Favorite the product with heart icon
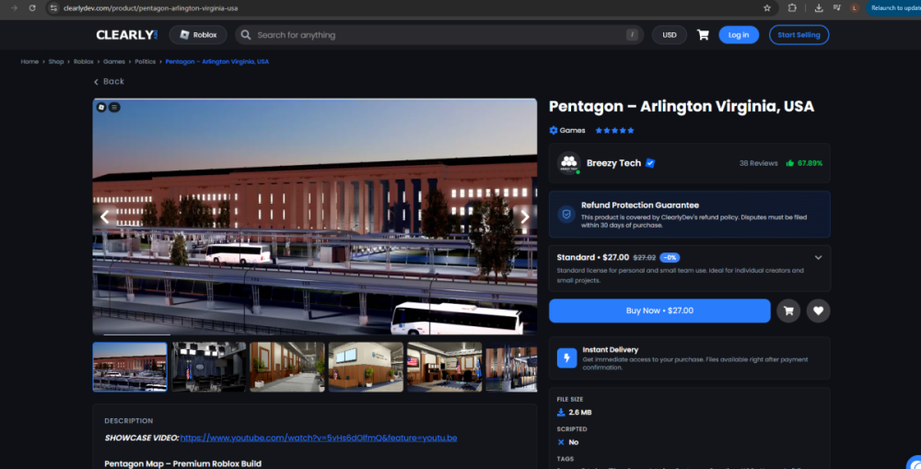The height and width of the screenshot is (469, 921). pyautogui.click(x=818, y=311)
